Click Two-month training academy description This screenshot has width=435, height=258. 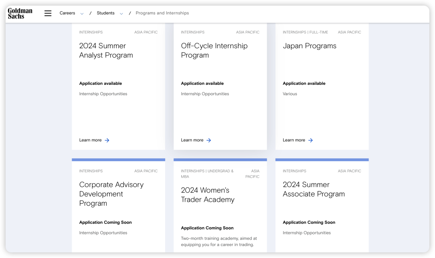219,242
